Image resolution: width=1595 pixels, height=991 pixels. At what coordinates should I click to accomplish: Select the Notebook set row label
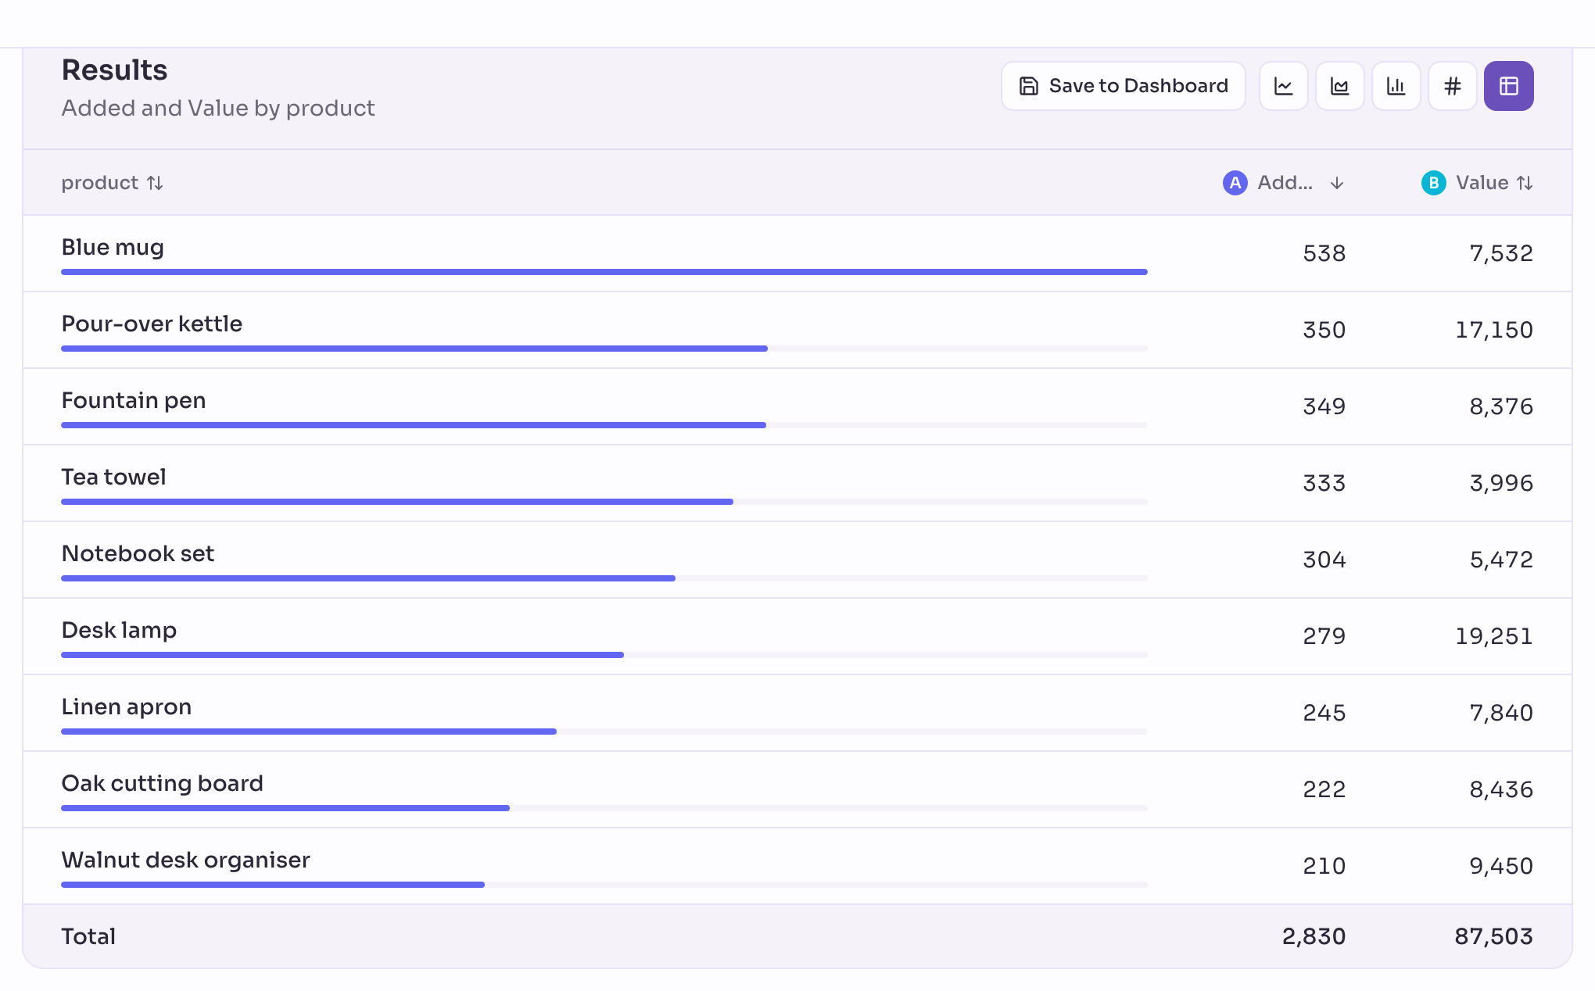[138, 553]
